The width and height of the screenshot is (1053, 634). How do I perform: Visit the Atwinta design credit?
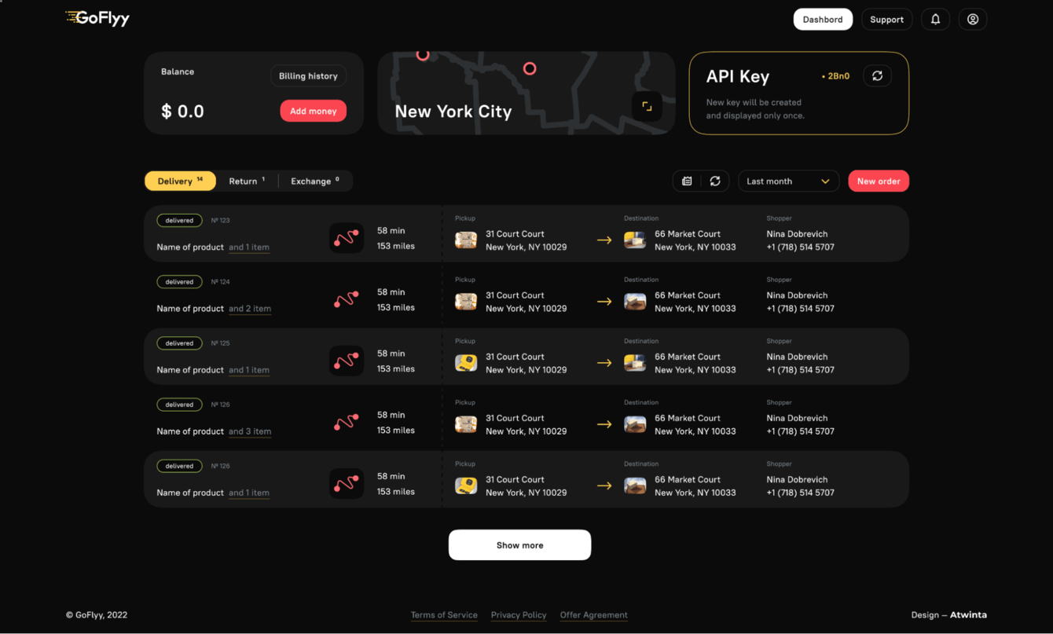coord(968,615)
